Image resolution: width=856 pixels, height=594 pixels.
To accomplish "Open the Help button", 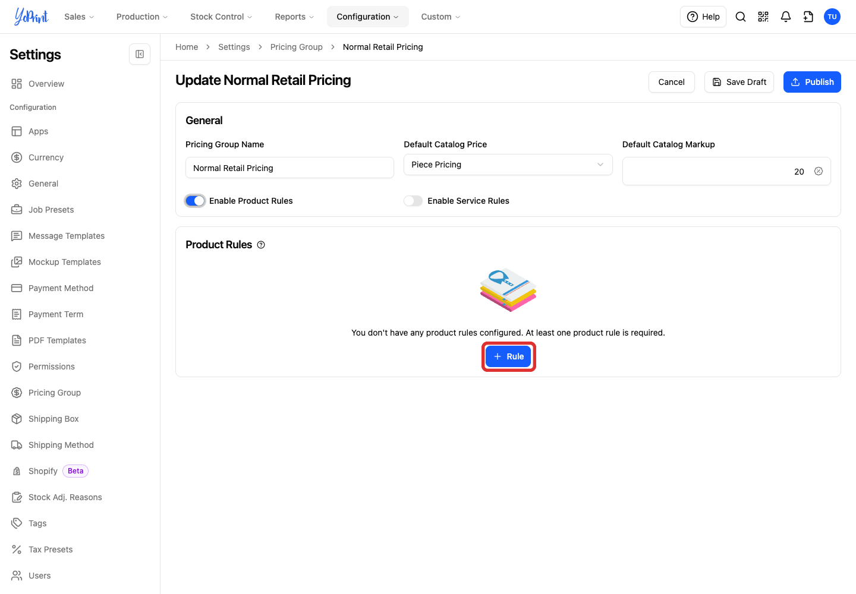I will coord(703,17).
